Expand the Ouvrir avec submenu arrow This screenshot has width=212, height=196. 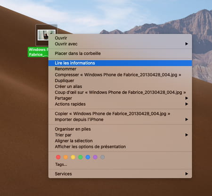coord(187,44)
